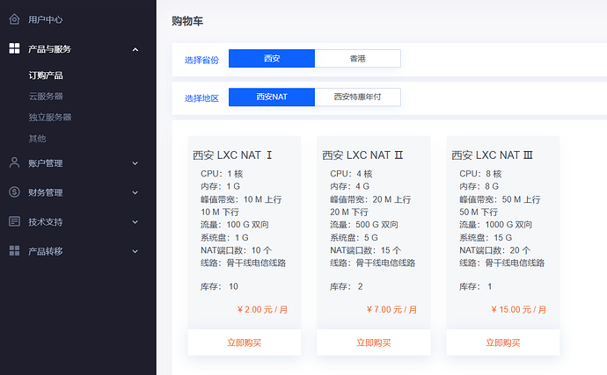The height and width of the screenshot is (375, 607).
Task: Select the 订购产品 submenu item
Action: coord(46,76)
